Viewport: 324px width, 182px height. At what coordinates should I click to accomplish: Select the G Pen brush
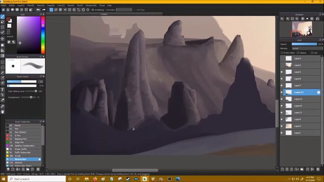(x=24, y=135)
